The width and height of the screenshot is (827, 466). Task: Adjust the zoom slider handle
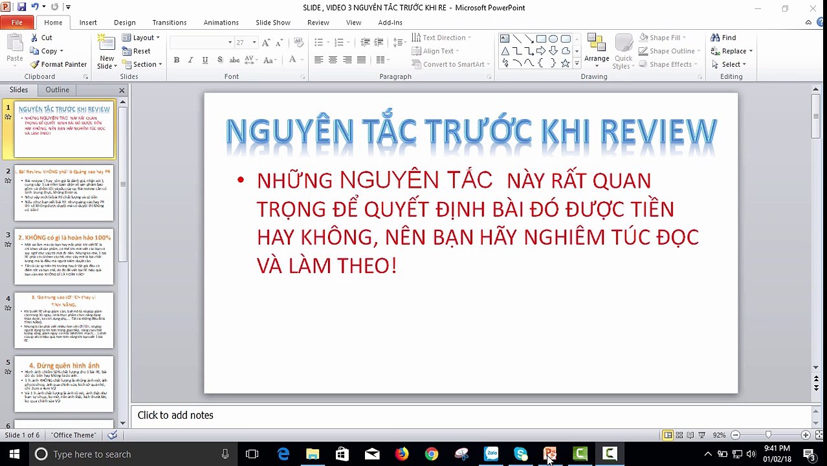point(768,435)
